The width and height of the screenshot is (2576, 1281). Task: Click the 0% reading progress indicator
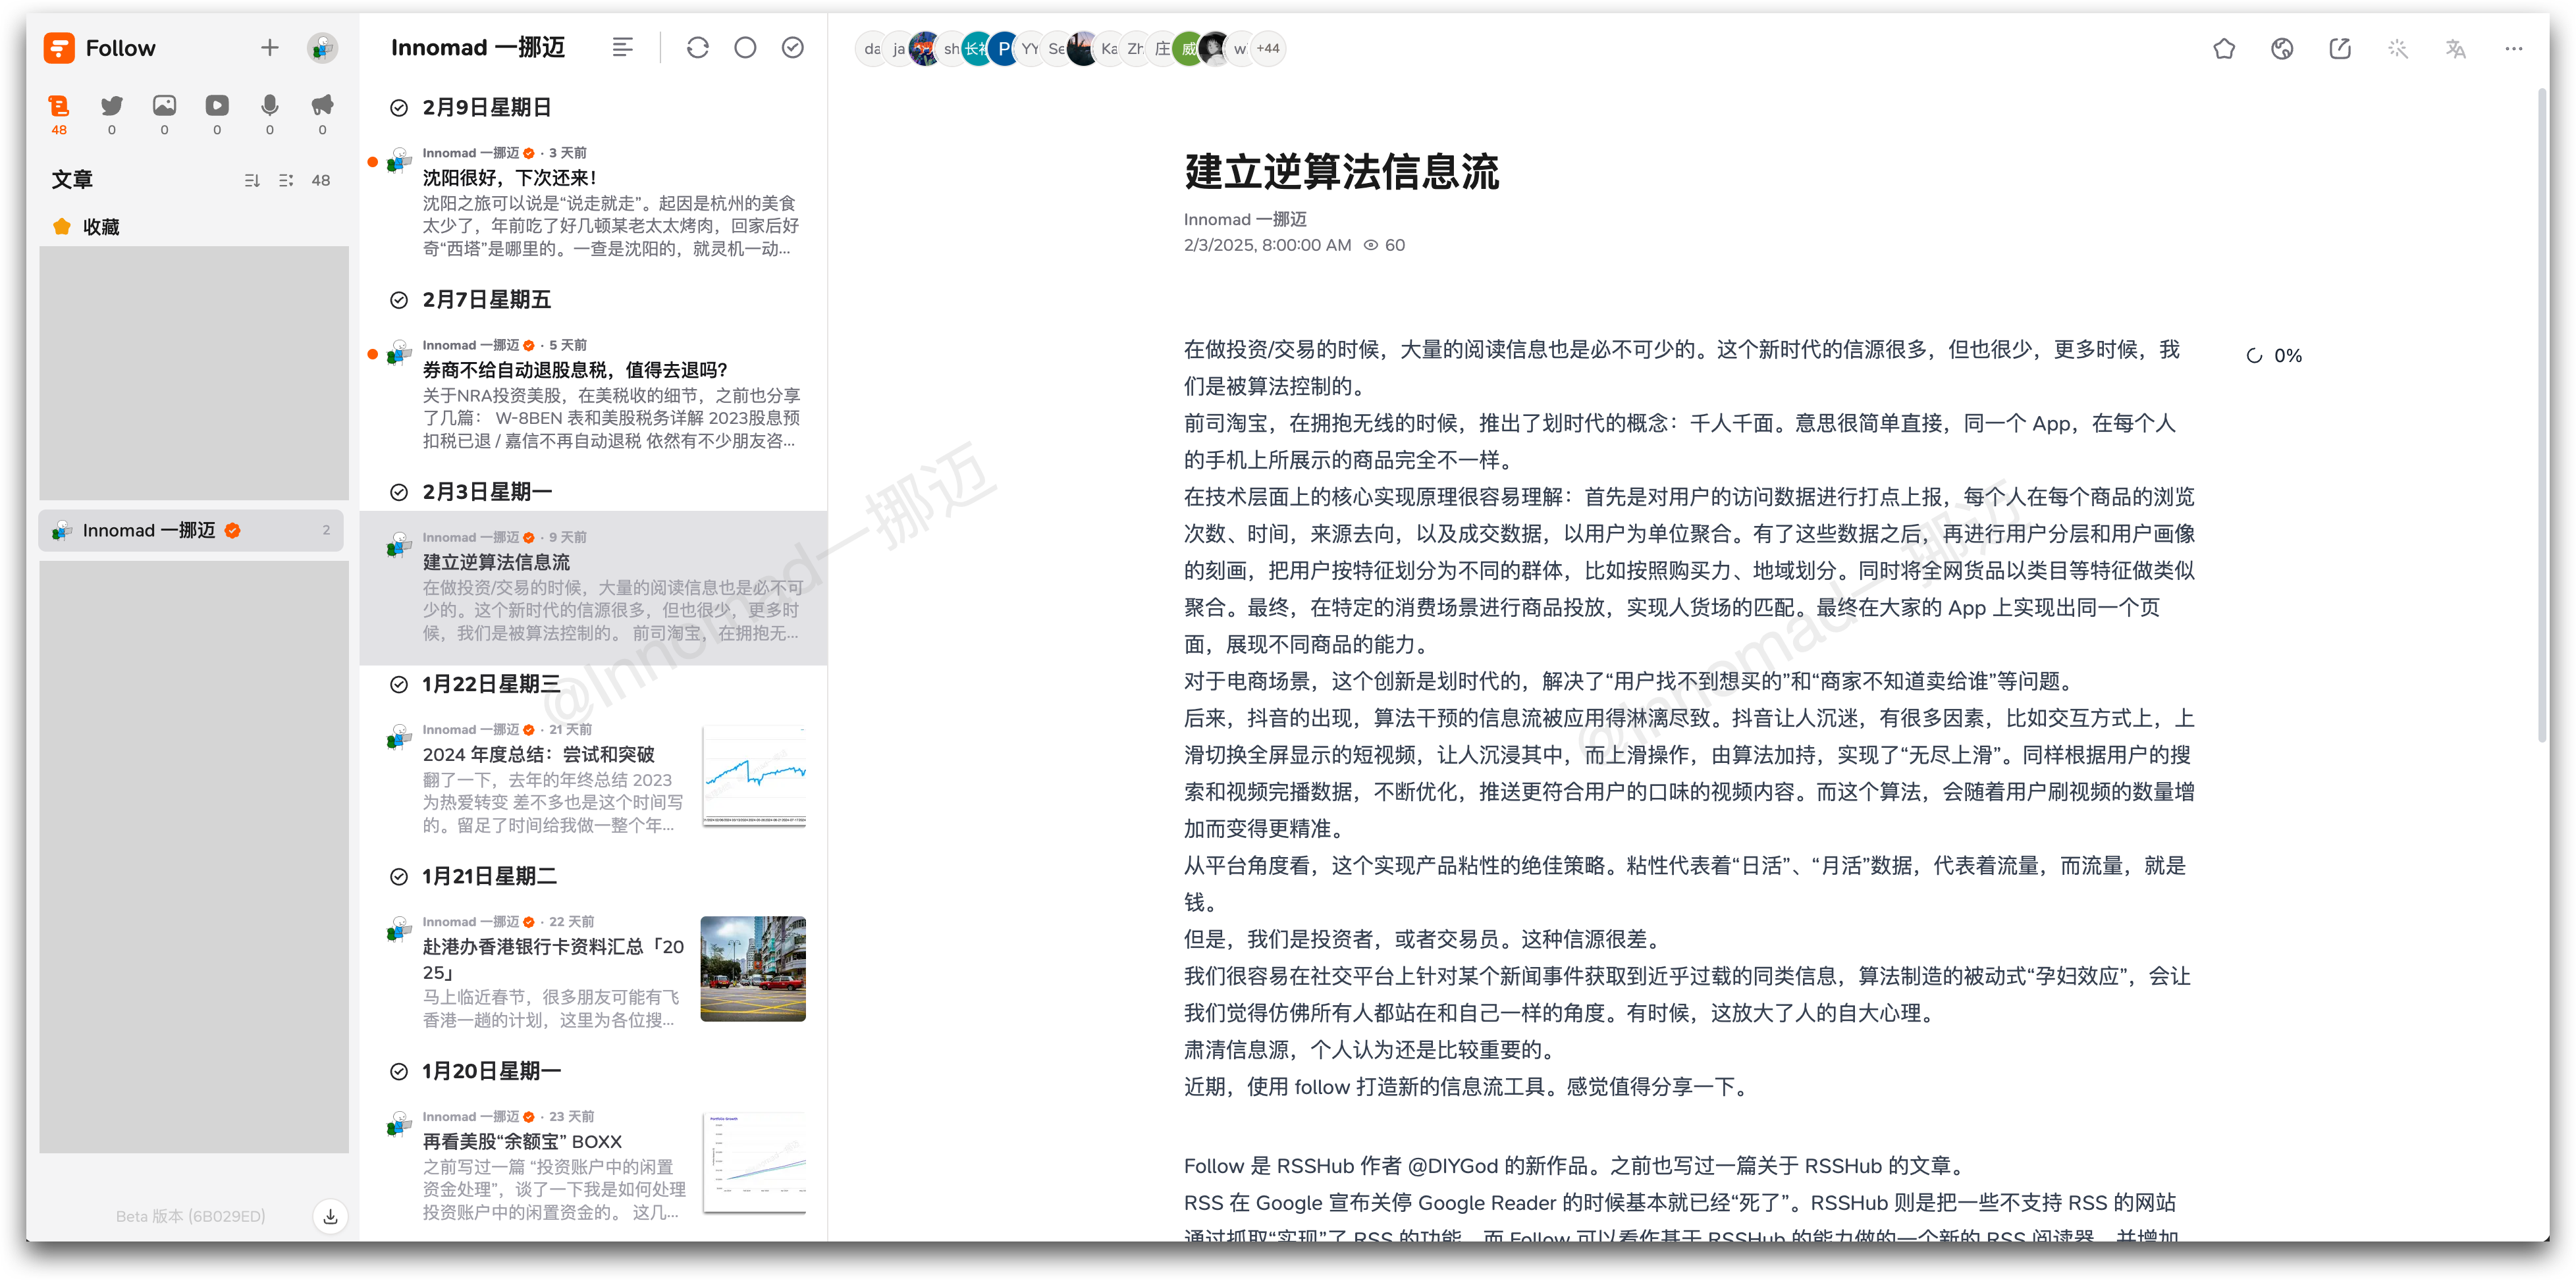[x=2274, y=356]
